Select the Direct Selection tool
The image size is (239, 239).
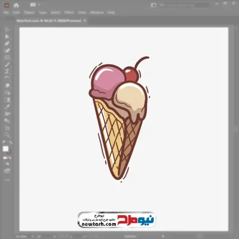[x=7, y=36]
